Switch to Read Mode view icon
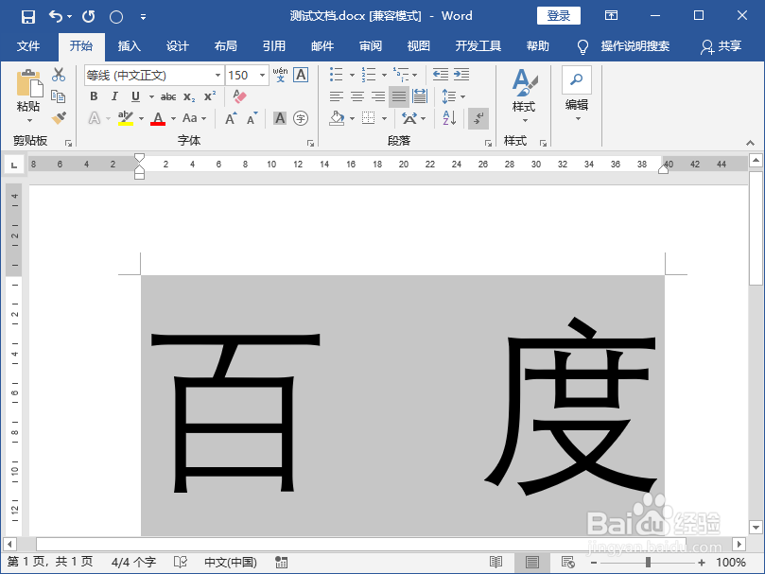 tap(496, 563)
